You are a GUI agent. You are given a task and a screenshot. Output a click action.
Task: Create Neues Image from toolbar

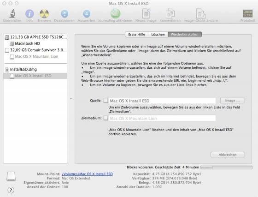coord(147,13)
